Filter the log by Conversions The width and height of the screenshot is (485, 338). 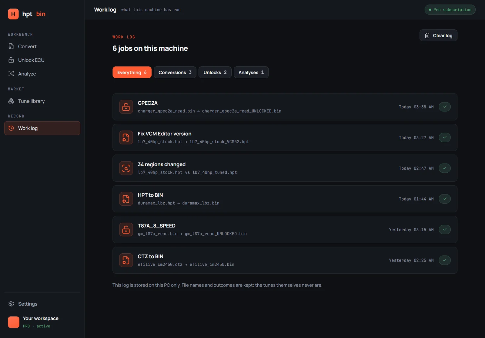(175, 72)
